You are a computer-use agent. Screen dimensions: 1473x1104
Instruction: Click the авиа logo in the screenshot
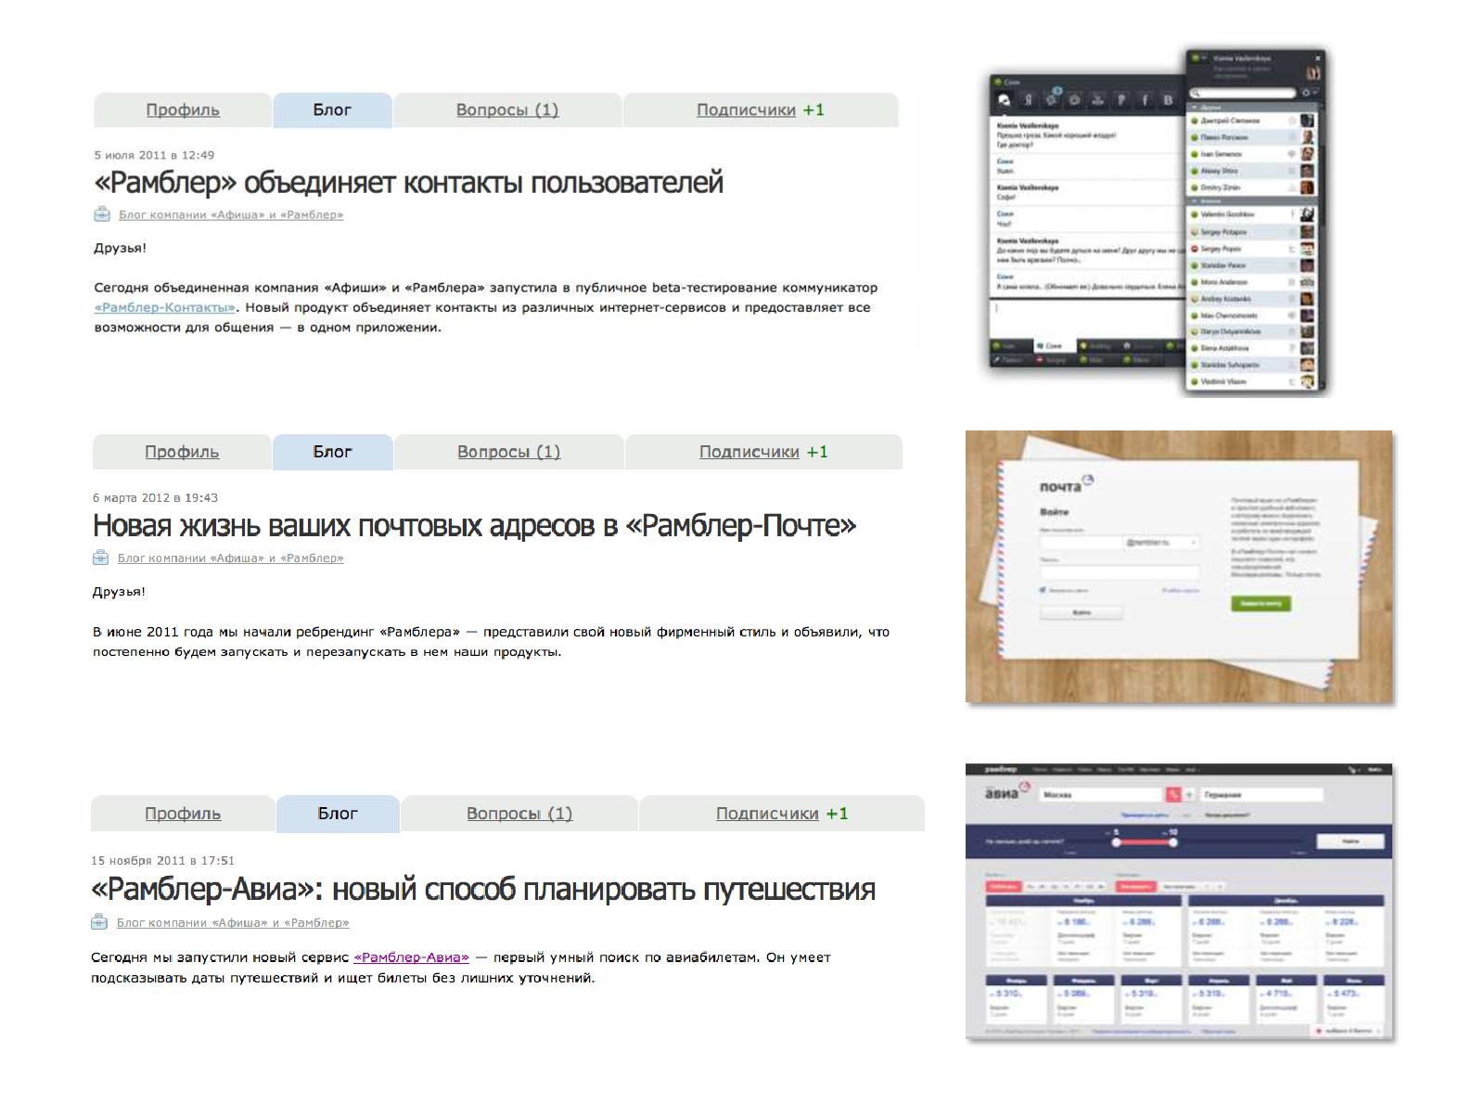pos(1007,791)
